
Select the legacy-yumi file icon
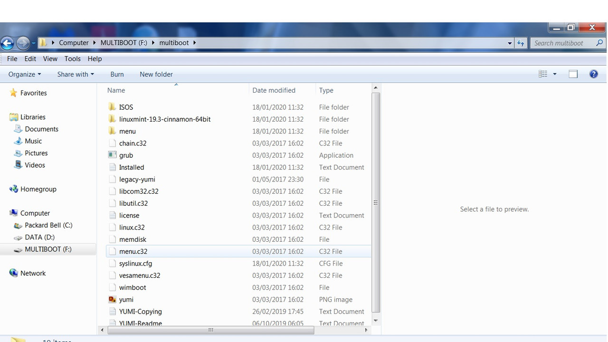pyautogui.click(x=112, y=179)
